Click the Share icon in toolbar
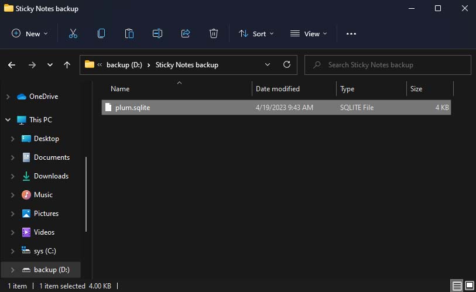Image resolution: width=476 pixels, height=292 pixels. [186, 34]
